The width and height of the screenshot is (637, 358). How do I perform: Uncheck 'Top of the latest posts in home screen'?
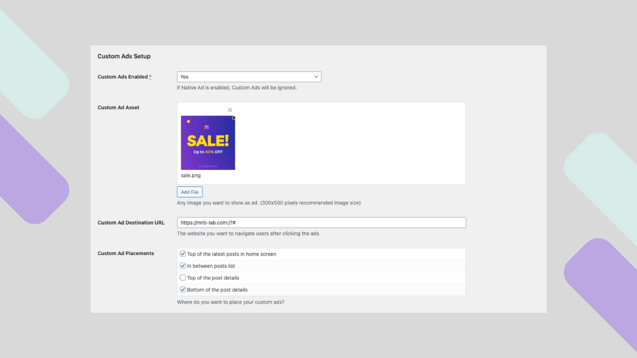tap(183, 254)
